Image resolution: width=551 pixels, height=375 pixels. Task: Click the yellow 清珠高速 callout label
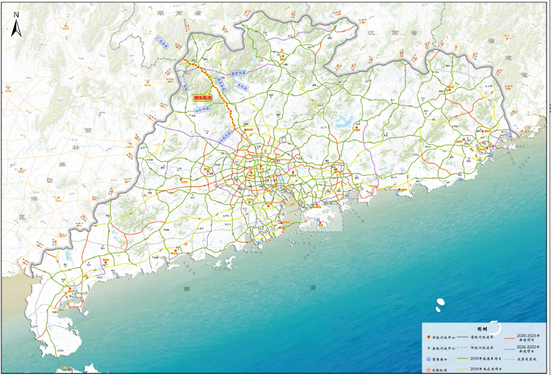(x=202, y=98)
